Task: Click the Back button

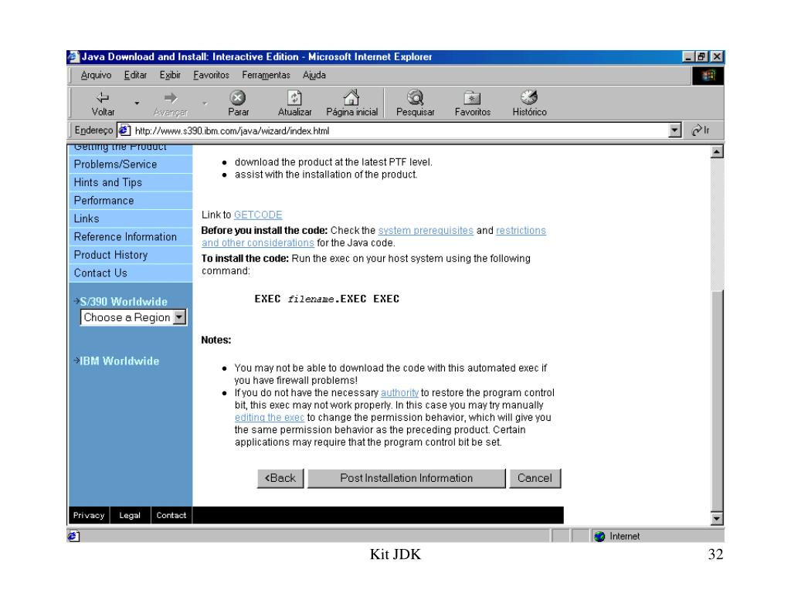Action: tap(280, 478)
